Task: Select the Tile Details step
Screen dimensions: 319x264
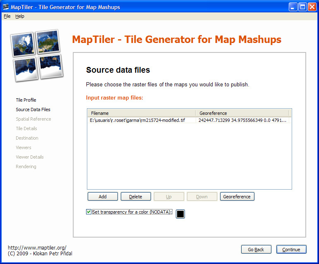Action: click(x=26, y=128)
